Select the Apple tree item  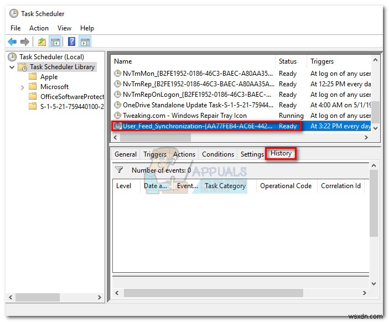(49, 77)
